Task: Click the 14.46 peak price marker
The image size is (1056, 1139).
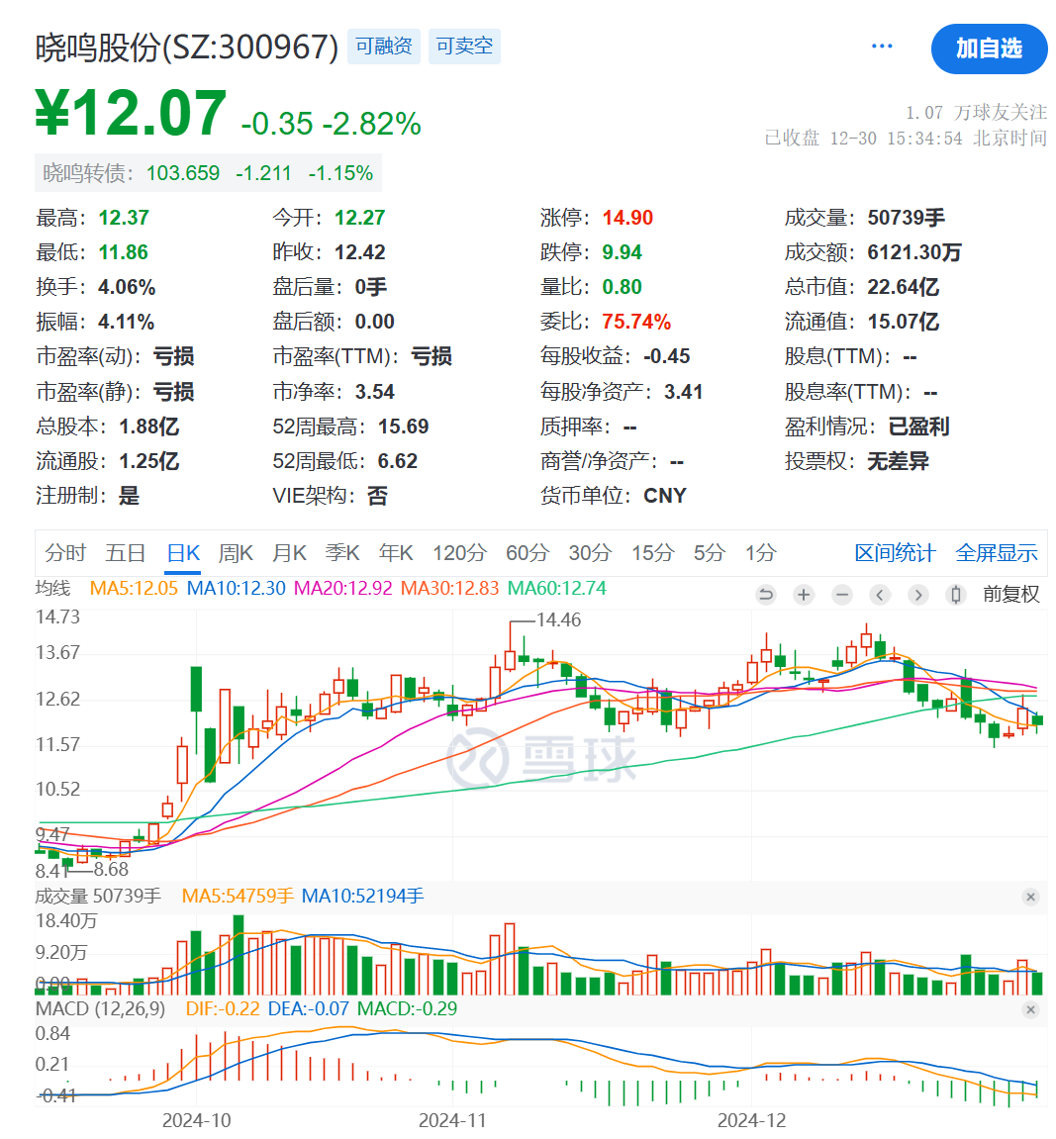Action: point(558,619)
